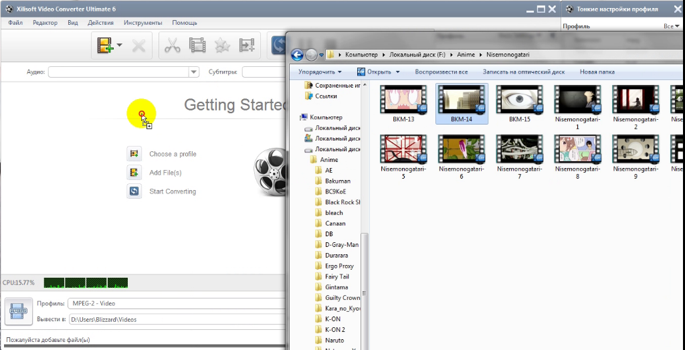Image resolution: width=685 pixels, height=350 pixels.
Task: Select the BKM-13 video thumbnail
Action: tap(403, 99)
